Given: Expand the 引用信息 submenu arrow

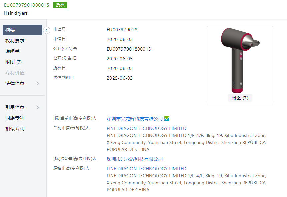Looking at the screenshot, I should 38,107.
